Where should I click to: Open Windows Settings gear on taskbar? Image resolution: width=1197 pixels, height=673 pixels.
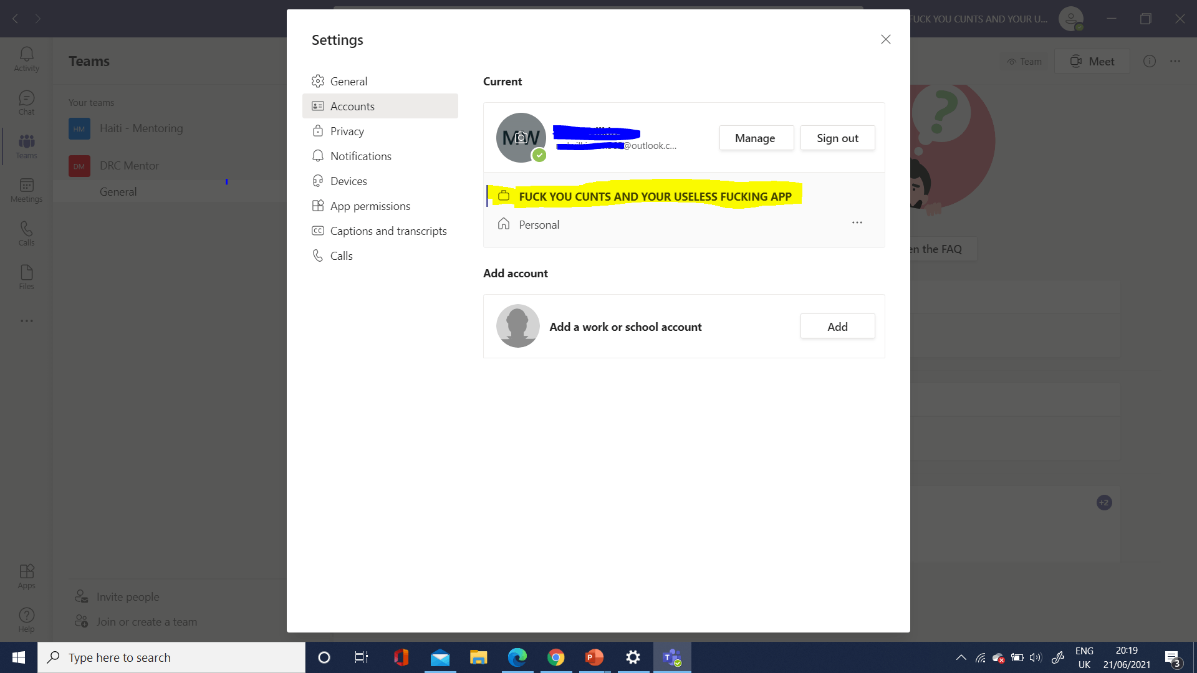(633, 657)
